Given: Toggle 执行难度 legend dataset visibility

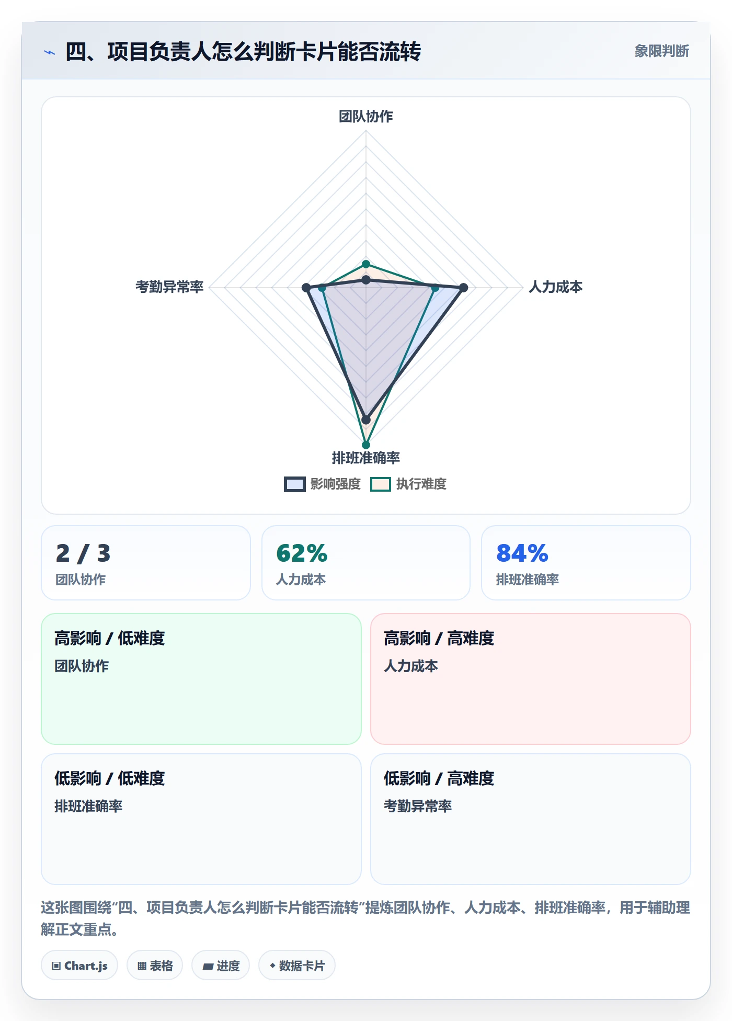Looking at the screenshot, I should click(x=408, y=484).
